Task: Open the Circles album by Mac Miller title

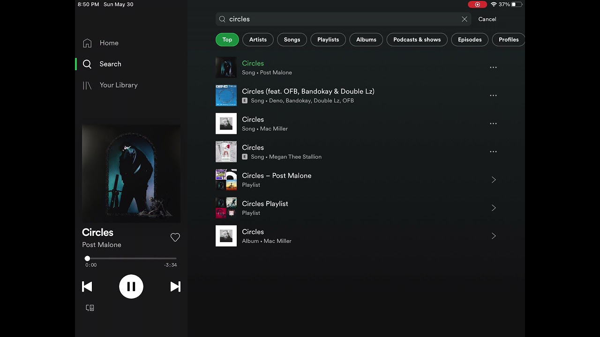Action: coord(253,232)
